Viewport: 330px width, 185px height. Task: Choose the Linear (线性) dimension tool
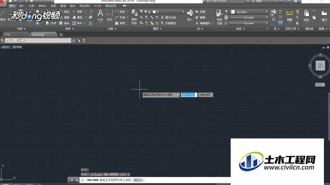[120, 12]
